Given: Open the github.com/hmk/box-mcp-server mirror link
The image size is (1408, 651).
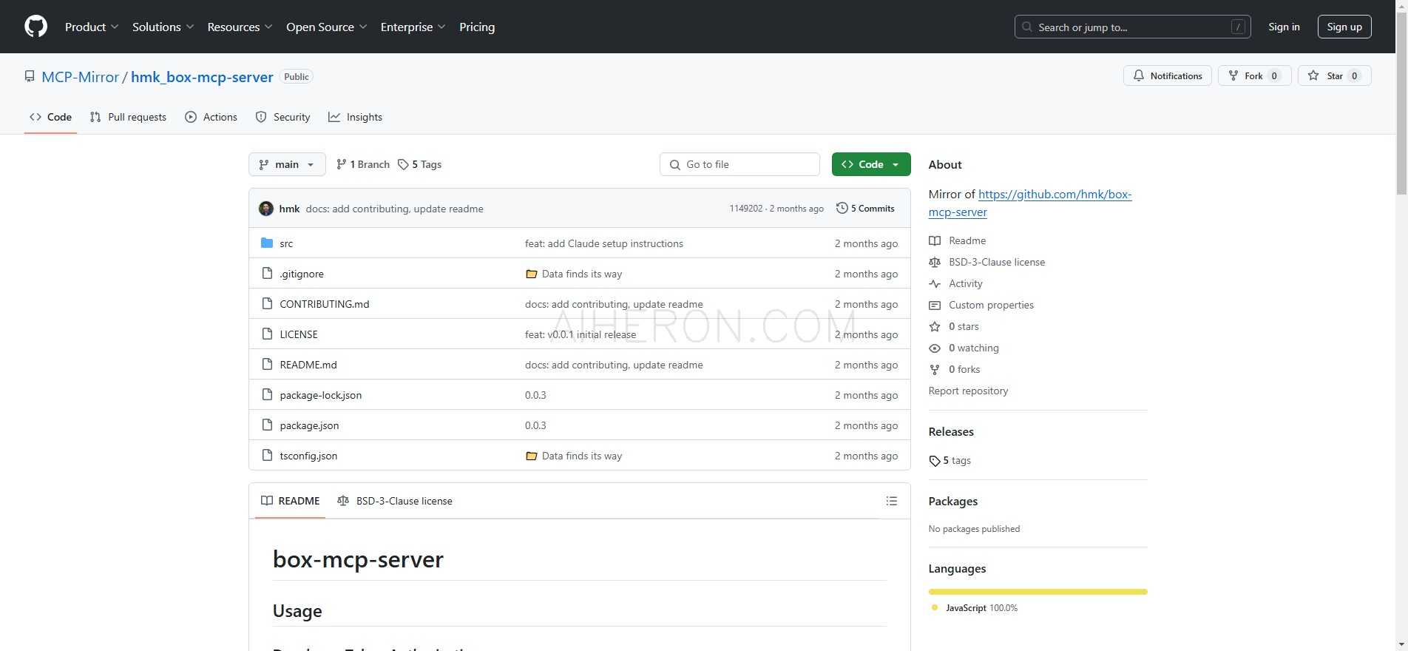Looking at the screenshot, I should (1030, 203).
